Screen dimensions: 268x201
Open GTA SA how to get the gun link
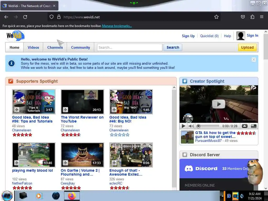pyautogui.click(x=215, y=135)
